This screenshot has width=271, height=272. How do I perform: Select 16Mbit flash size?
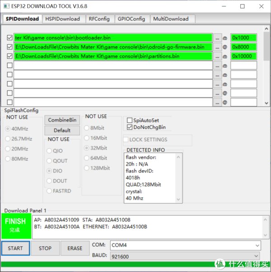[87, 138]
